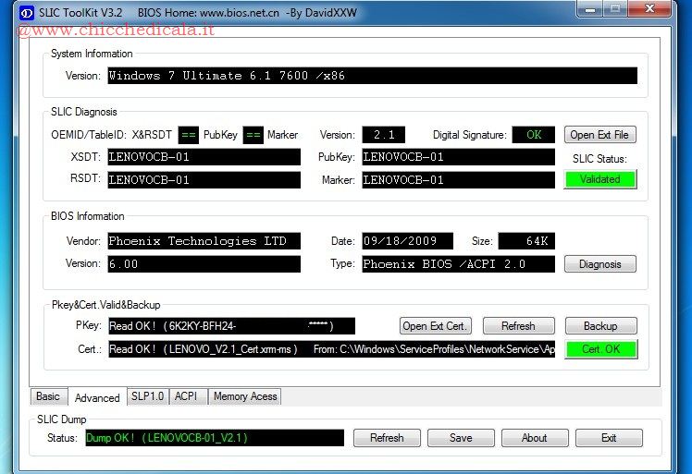The height and width of the screenshot is (474, 692).
Task: Switch to the Basic tab
Action: click(48, 396)
